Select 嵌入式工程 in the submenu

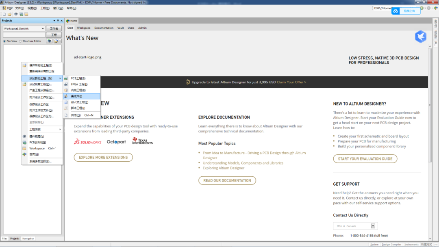pyautogui.click(x=82, y=102)
